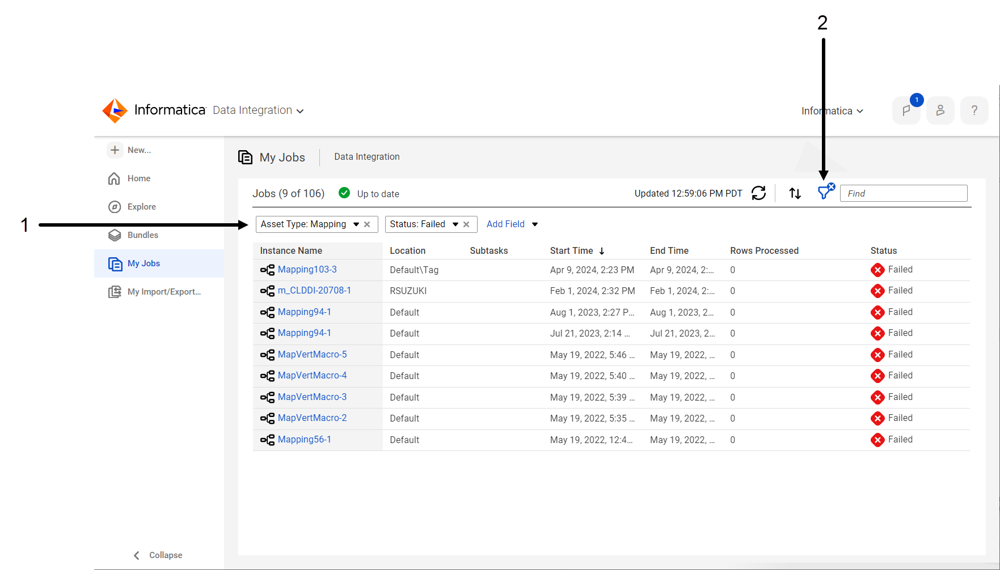Open the help question mark icon
The image size is (1000, 570).
(974, 110)
